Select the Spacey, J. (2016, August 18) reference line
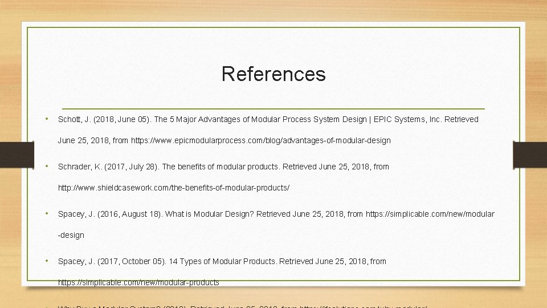547x308 pixels. click(276, 214)
